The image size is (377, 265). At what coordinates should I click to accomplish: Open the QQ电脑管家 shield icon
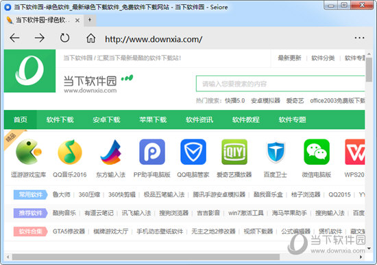pyautogui.click(x=193, y=152)
